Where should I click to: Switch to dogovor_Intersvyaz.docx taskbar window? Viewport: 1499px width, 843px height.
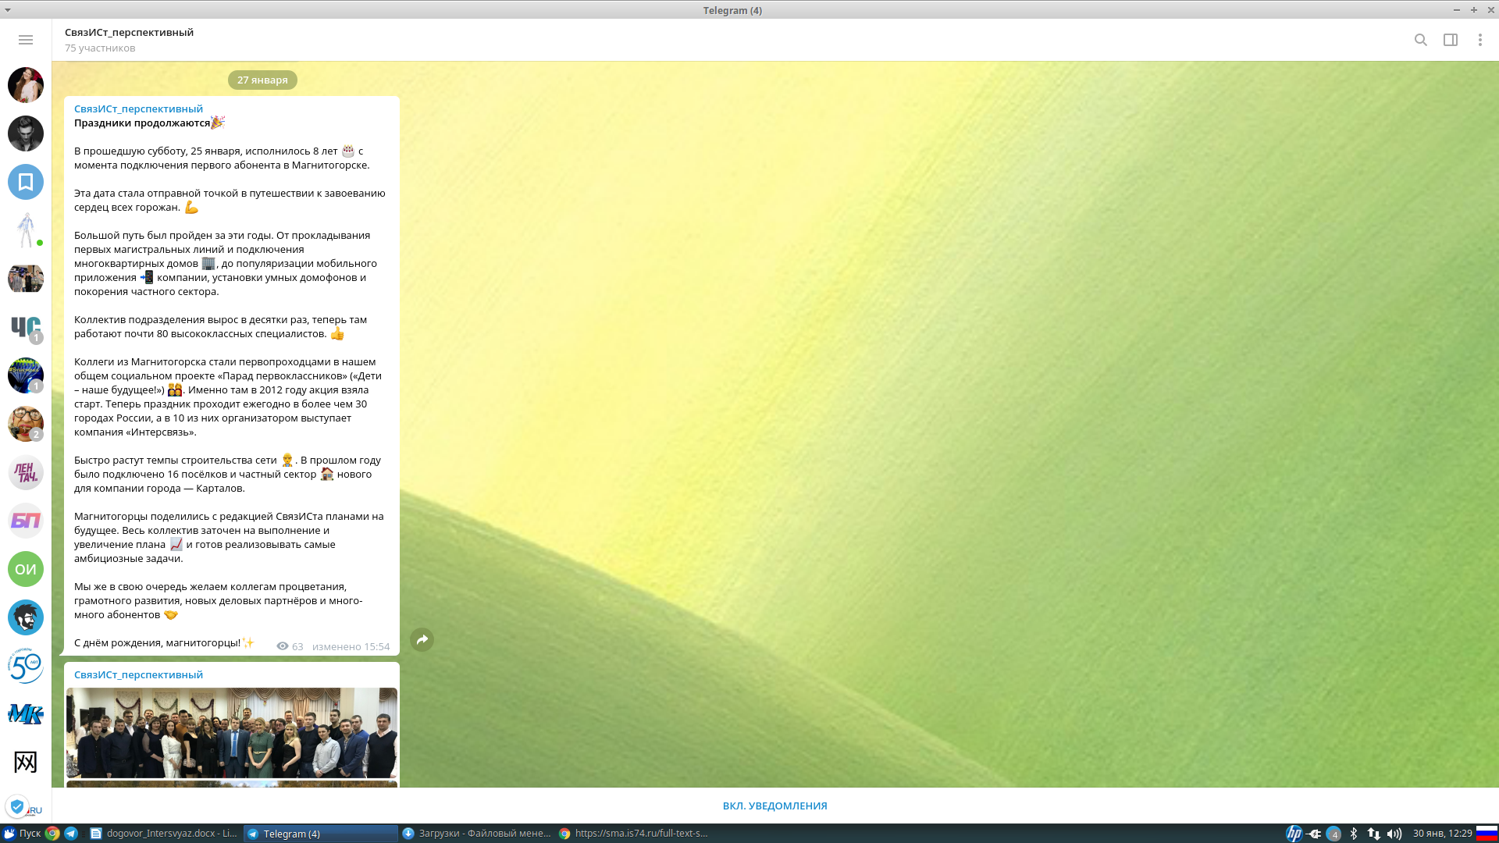point(163,834)
